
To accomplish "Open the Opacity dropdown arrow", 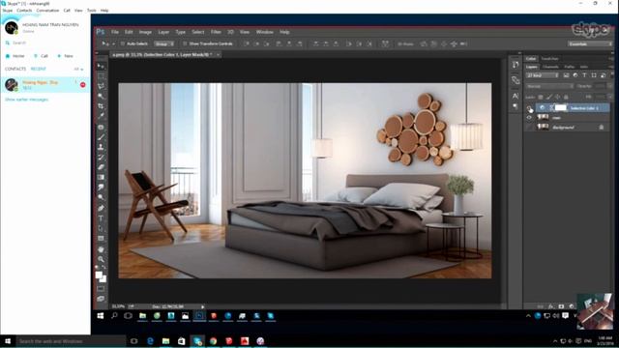I will 609,86.
